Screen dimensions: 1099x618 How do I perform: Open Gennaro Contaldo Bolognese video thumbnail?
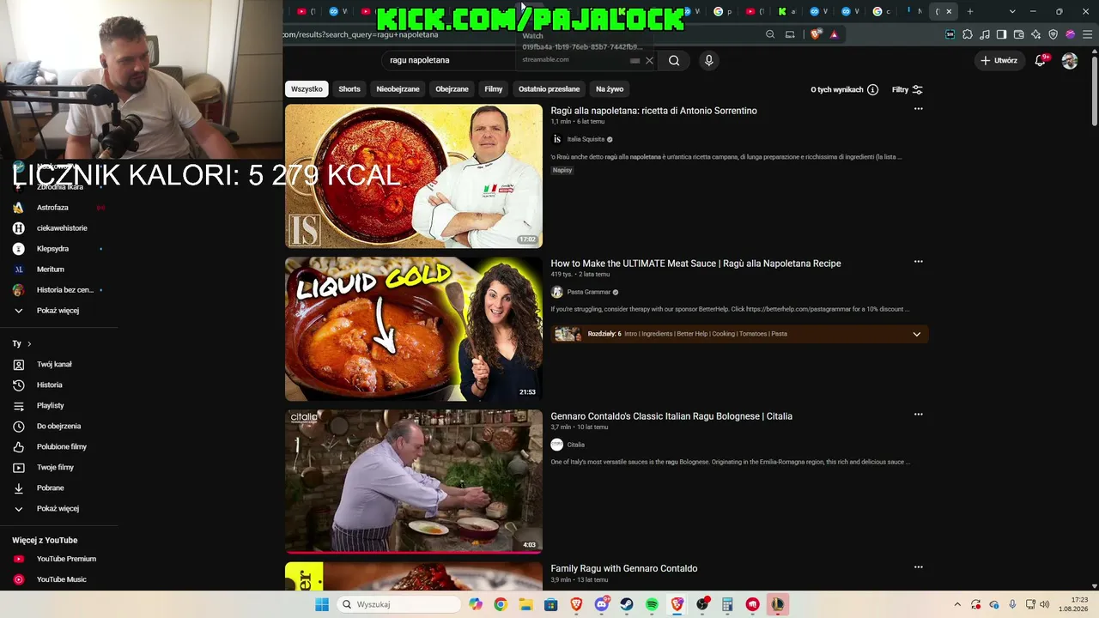(414, 482)
